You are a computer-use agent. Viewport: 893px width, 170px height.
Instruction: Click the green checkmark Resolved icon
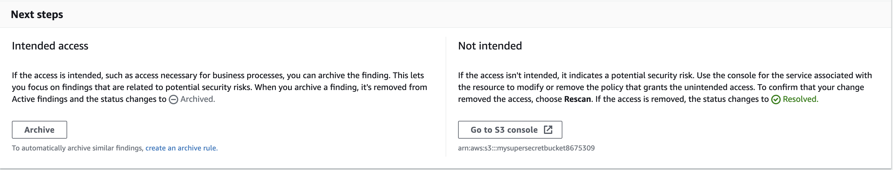point(776,100)
